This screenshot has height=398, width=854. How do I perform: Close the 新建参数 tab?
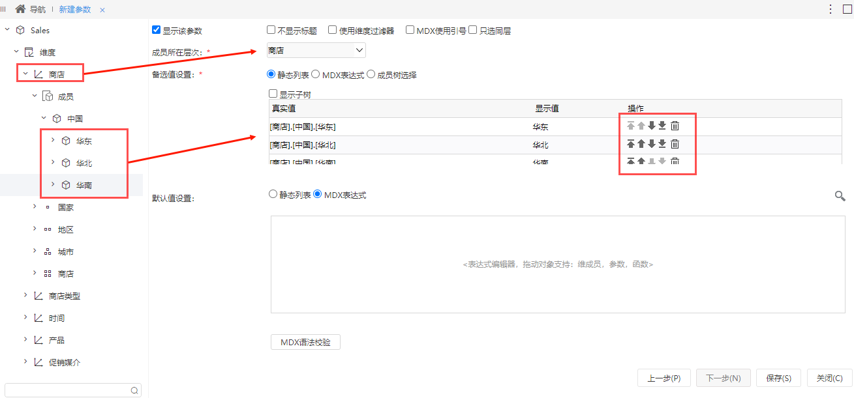pos(102,10)
